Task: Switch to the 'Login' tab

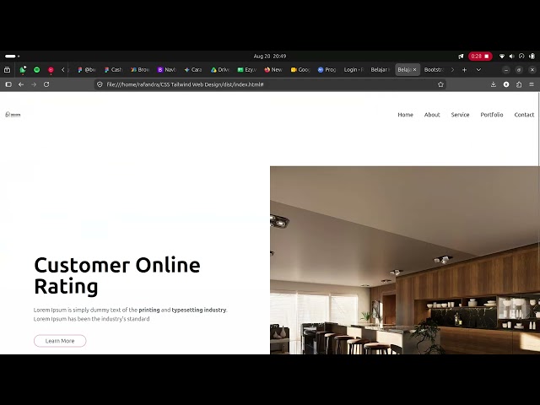Action: pos(354,70)
